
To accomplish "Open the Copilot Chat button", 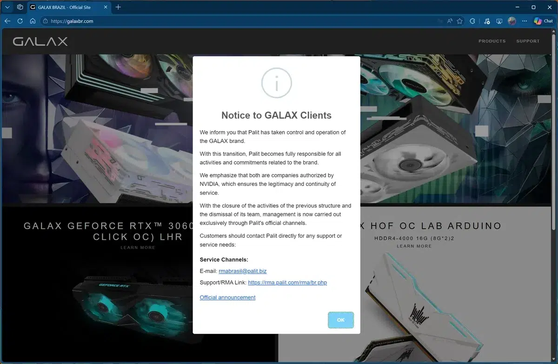I will click(544, 21).
